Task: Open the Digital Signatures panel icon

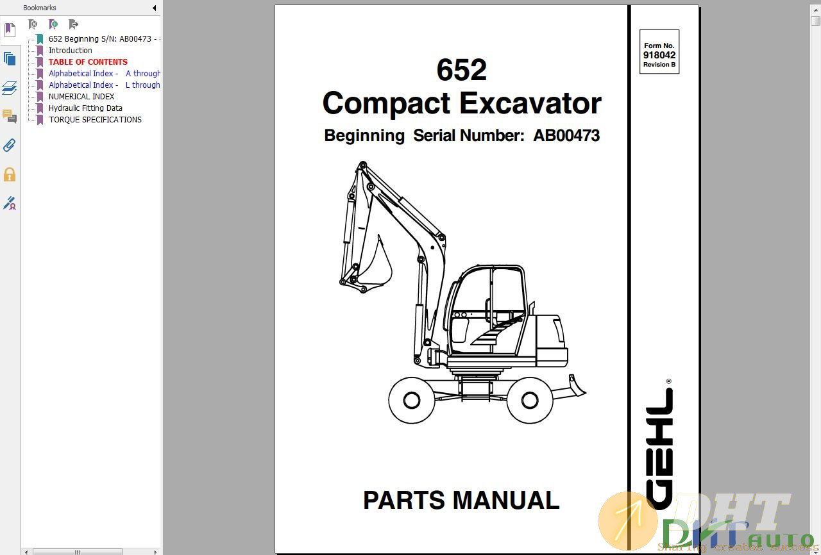Action: [x=10, y=203]
